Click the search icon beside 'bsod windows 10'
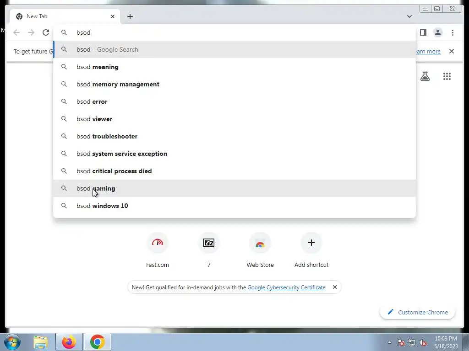Screen dimensions: 469x351 64,206
